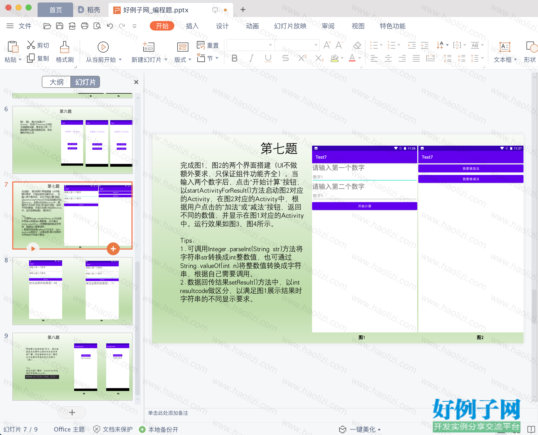Center align the text
Viewport: 538px width, 435px height.
tap(388, 58)
